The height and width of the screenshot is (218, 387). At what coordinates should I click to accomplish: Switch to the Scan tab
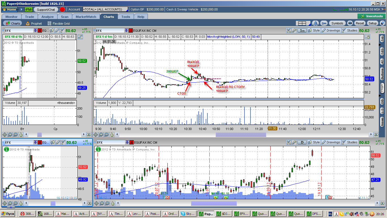click(x=65, y=17)
